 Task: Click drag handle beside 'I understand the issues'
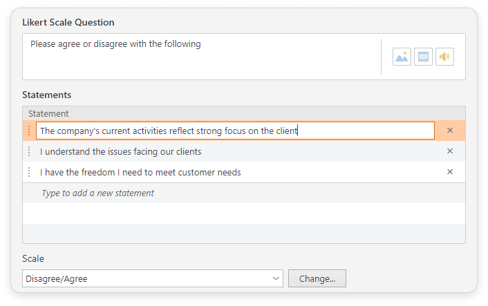pyautogui.click(x=29, y=151)
